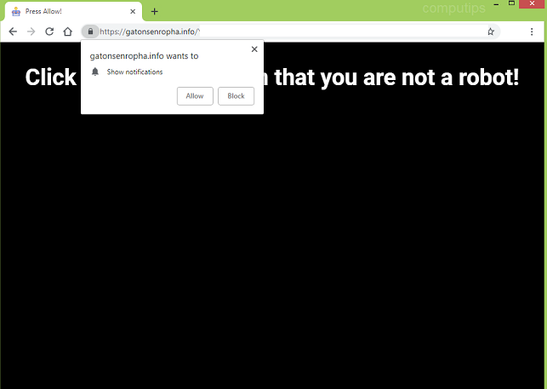Image resolution: width=547 pixels, height=389 pixels.
Task: Reload the current page
Action: point(49,31)
